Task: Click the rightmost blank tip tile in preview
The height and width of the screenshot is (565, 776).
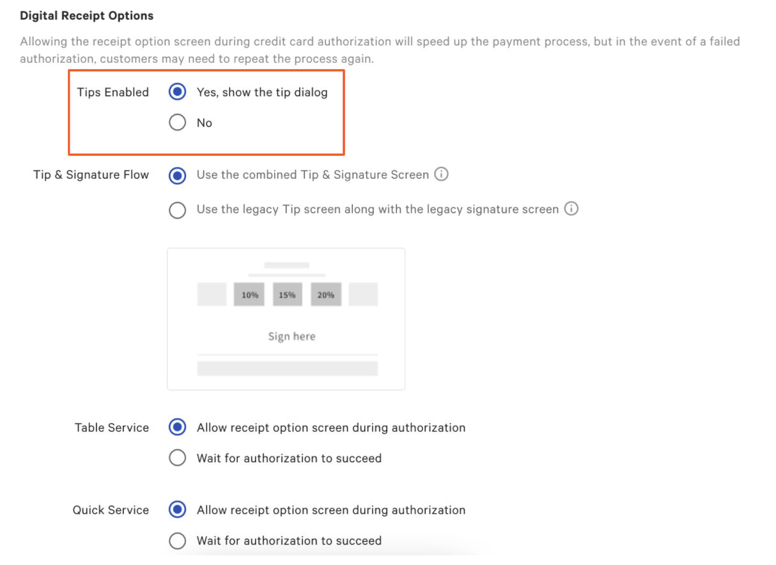Action: 363,294
